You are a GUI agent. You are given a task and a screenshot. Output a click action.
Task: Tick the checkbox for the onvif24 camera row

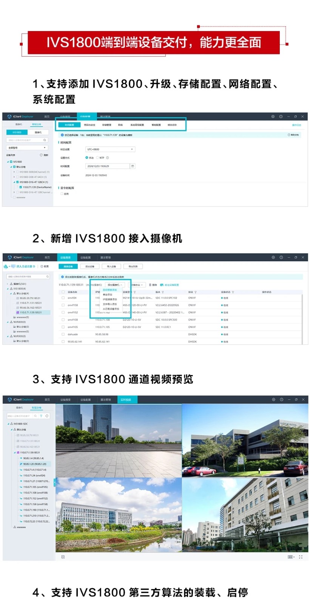click(63, 298)
